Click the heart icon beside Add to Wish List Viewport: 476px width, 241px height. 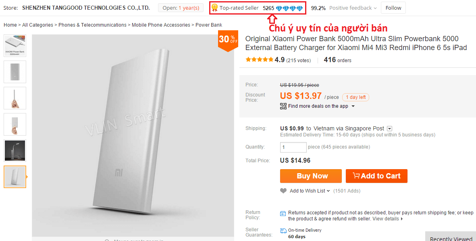coord(283,191)
